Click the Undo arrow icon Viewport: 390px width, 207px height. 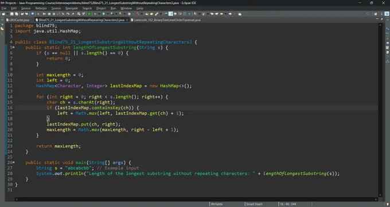pyautogui.click(x=22, y=14)
